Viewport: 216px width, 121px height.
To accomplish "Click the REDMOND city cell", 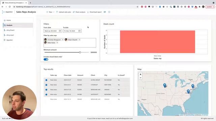I will click(108, 94).
